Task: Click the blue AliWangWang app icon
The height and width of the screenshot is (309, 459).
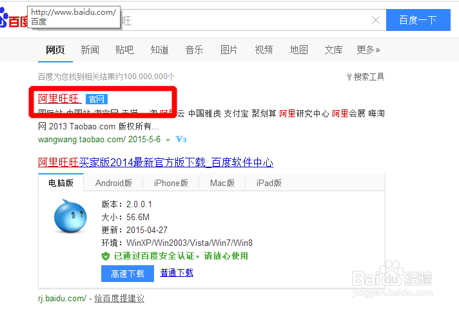Action: coord(70,216)
